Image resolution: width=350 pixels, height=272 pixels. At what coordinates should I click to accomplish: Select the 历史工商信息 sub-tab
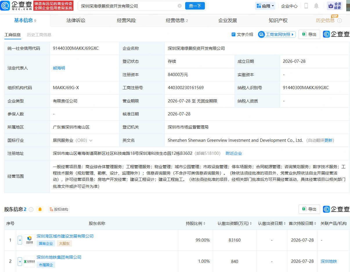coord(39,35)
